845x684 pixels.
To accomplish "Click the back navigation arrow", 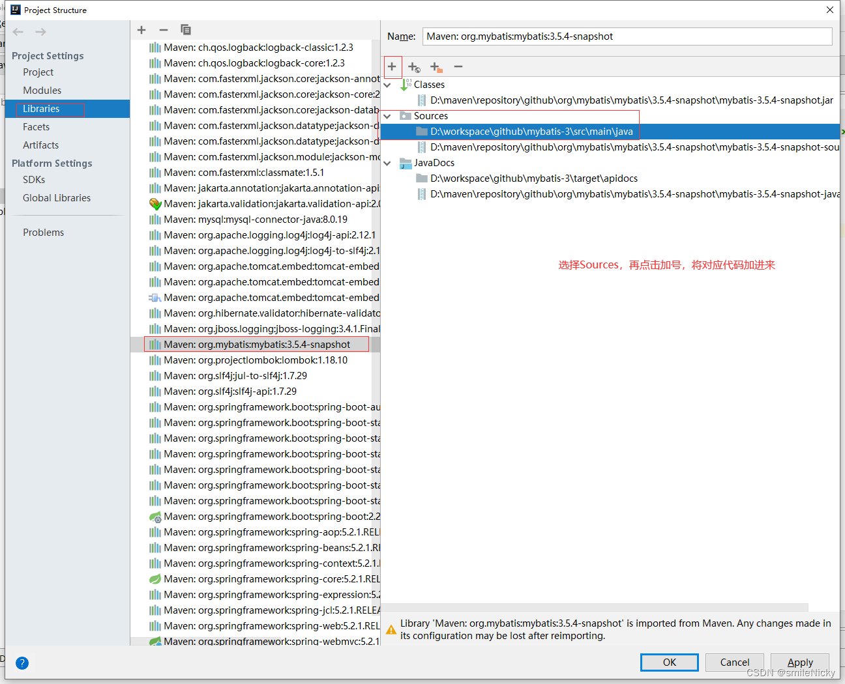I will pos(18,32).
